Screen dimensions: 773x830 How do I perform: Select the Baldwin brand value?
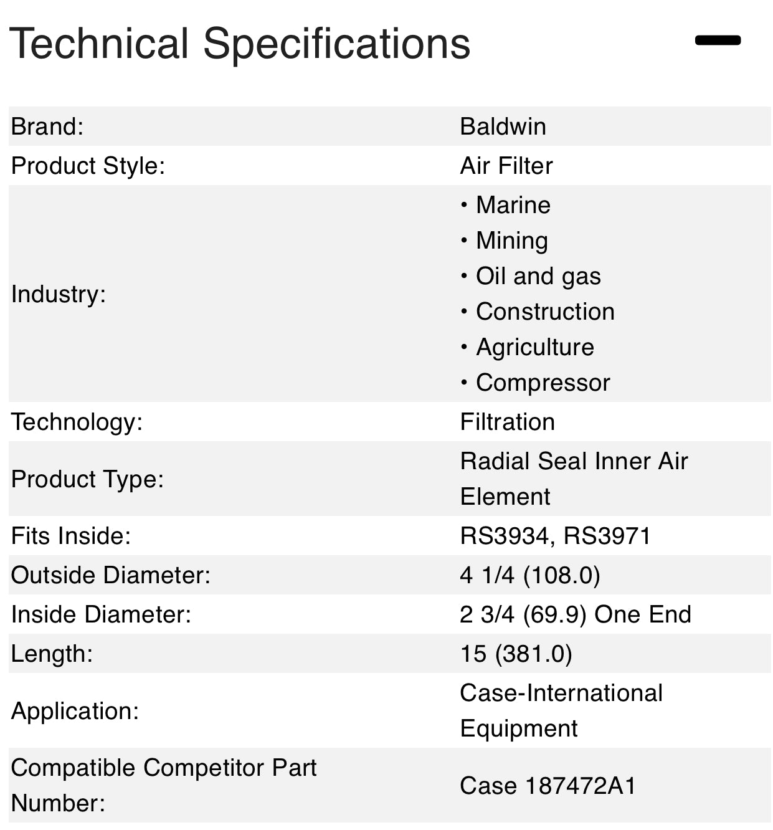pos(502,126)
